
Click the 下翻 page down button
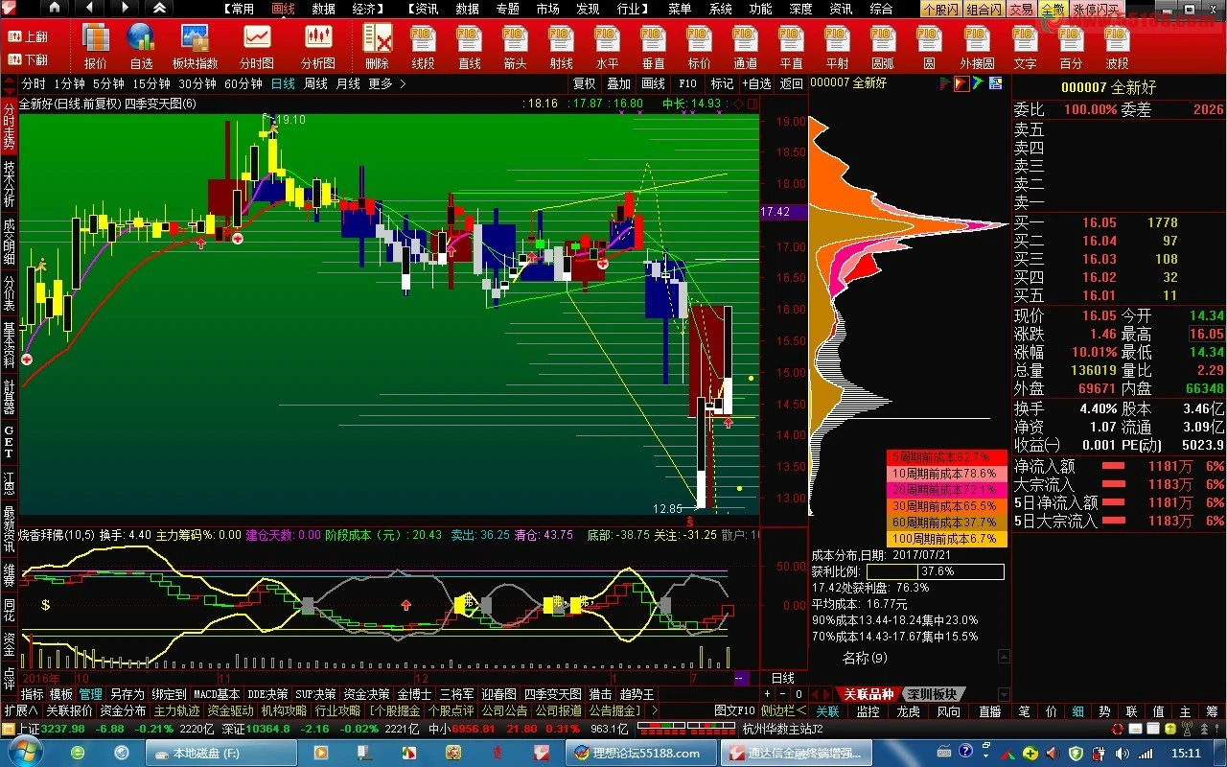point(28,58)
